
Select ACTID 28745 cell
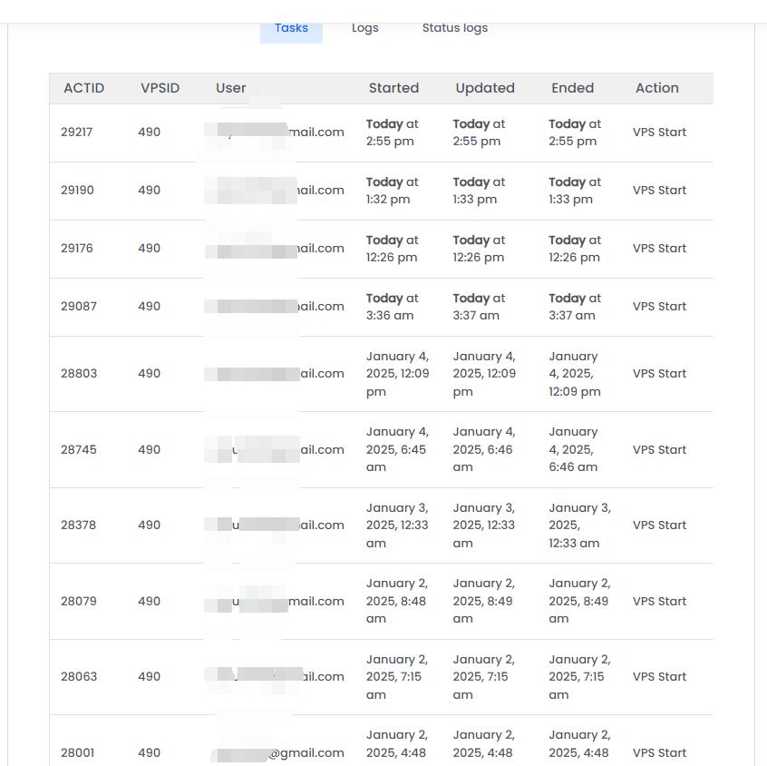78,449
